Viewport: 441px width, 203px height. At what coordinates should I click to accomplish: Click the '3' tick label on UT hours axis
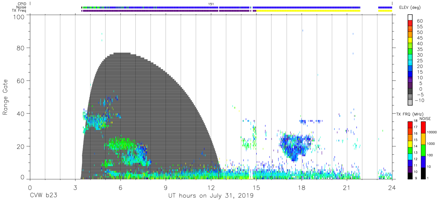tap(75, 188)
